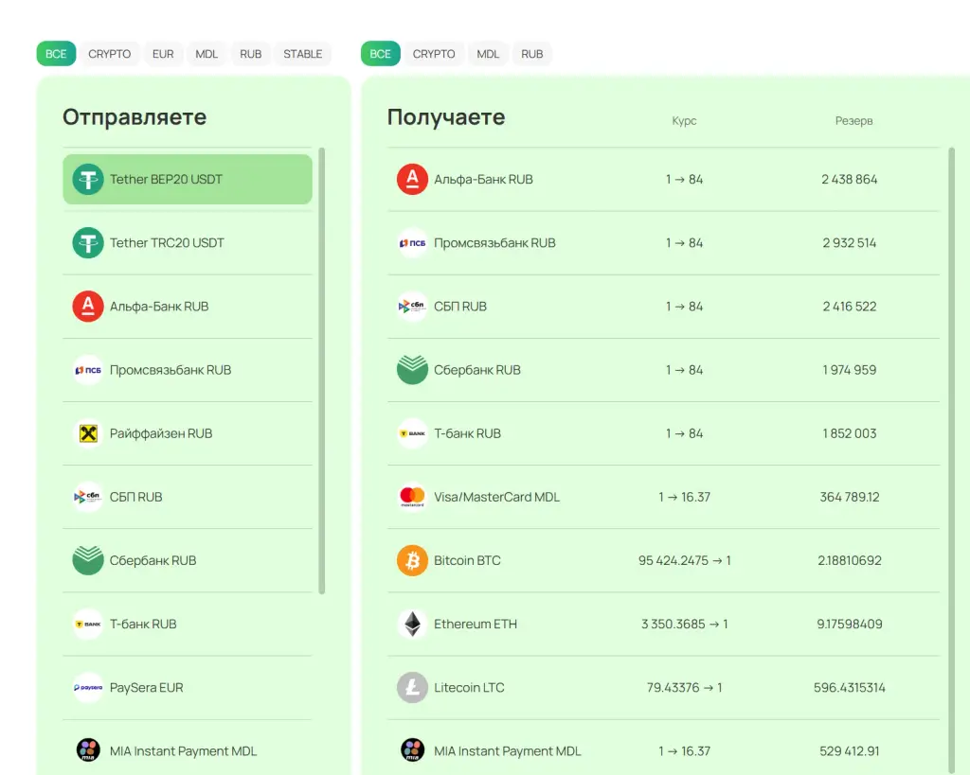
Task: Click MIA reserve 529 412.91
Action: [850, 751]
